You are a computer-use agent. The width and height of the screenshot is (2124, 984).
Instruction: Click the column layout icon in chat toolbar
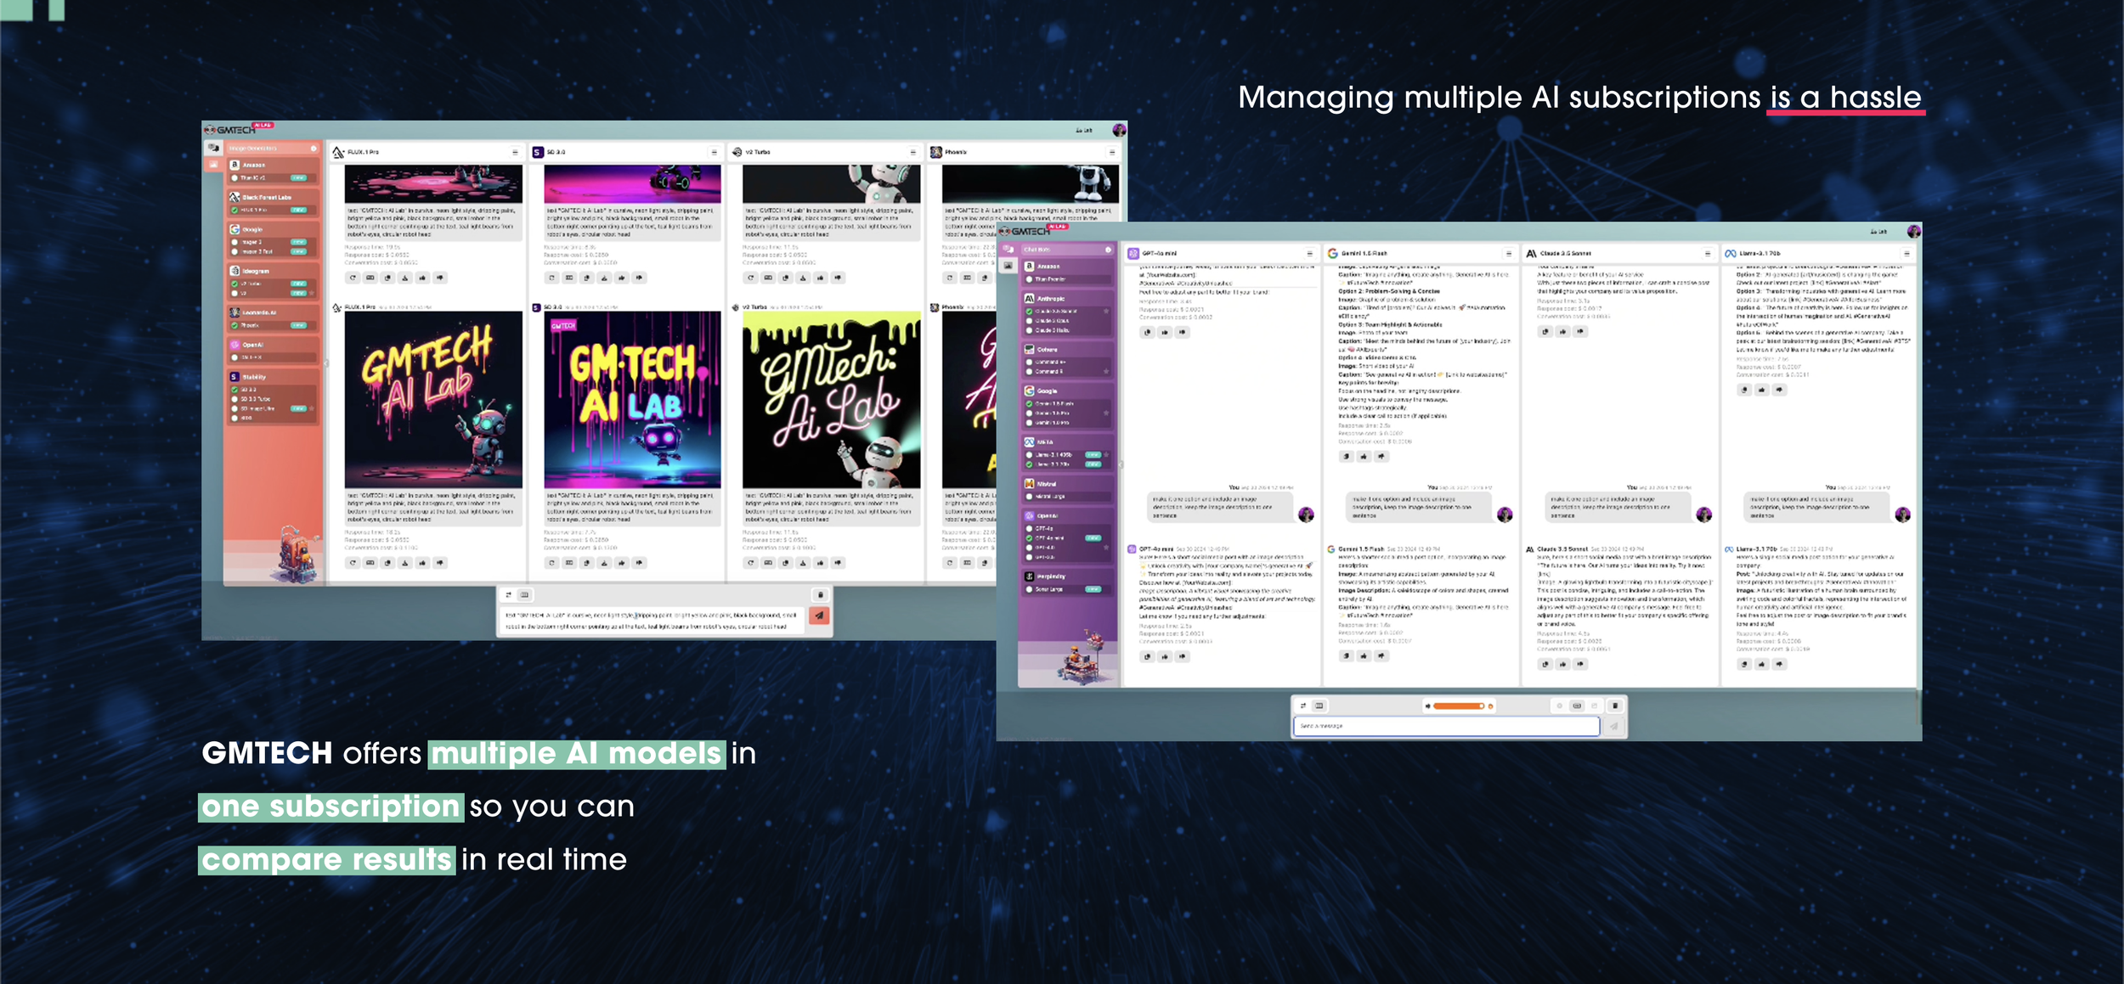[1319, 706]
